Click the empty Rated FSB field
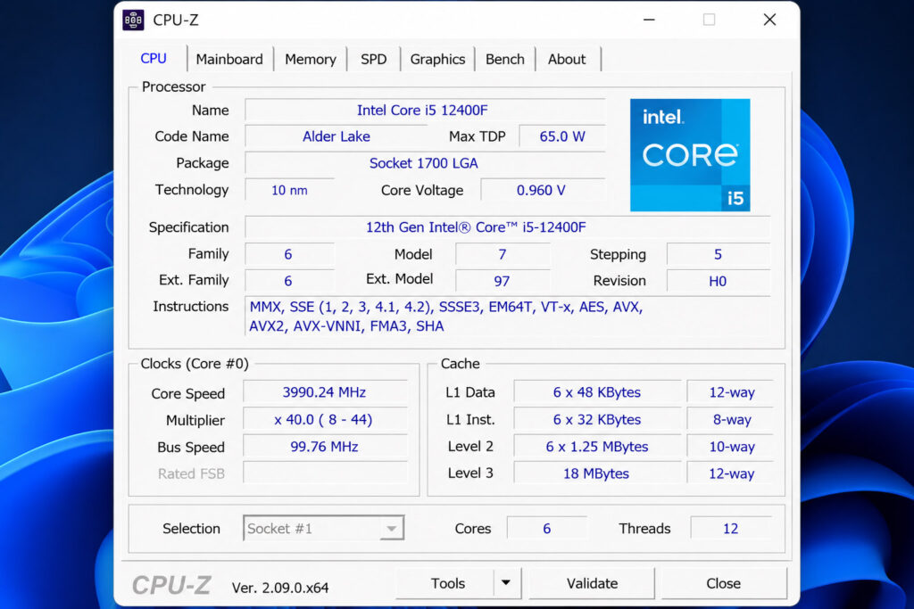 tap(325, 473)
